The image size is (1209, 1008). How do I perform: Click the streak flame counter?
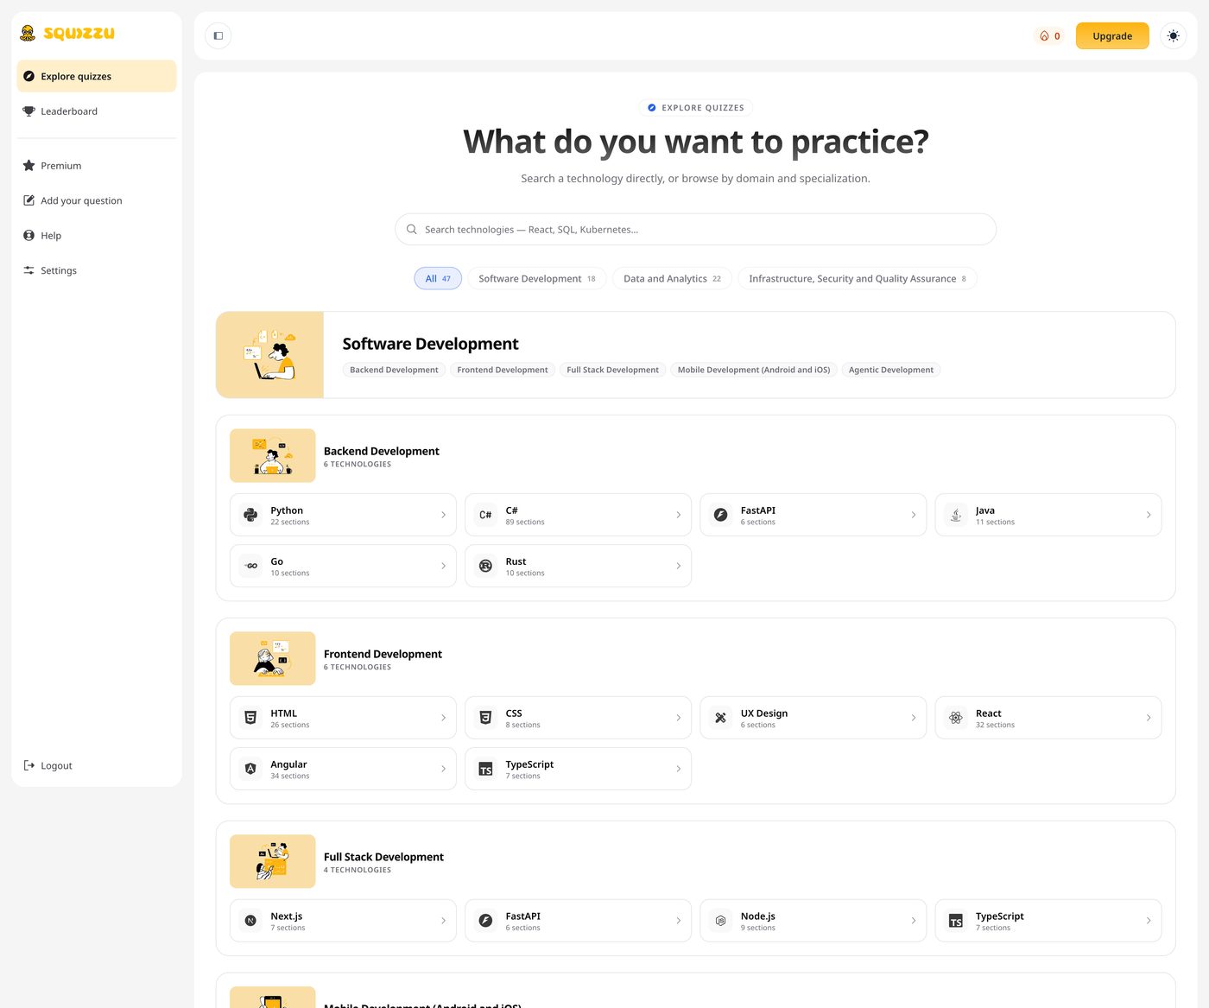tap(1049, 36)
